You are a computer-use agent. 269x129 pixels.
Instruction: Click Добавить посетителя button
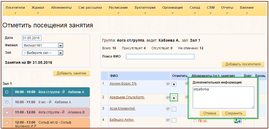(243, 64)
